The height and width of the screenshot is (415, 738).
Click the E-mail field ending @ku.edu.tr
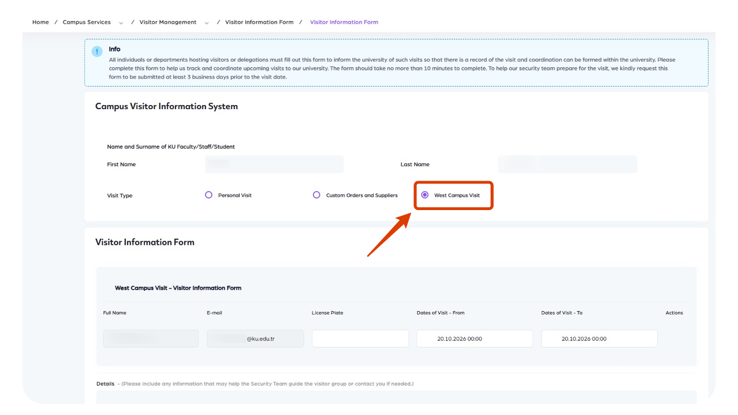tap(255, 339)
